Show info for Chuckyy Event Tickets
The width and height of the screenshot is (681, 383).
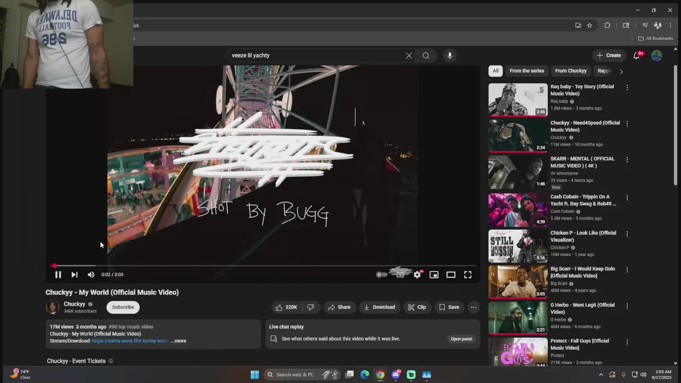click(111, 361)
